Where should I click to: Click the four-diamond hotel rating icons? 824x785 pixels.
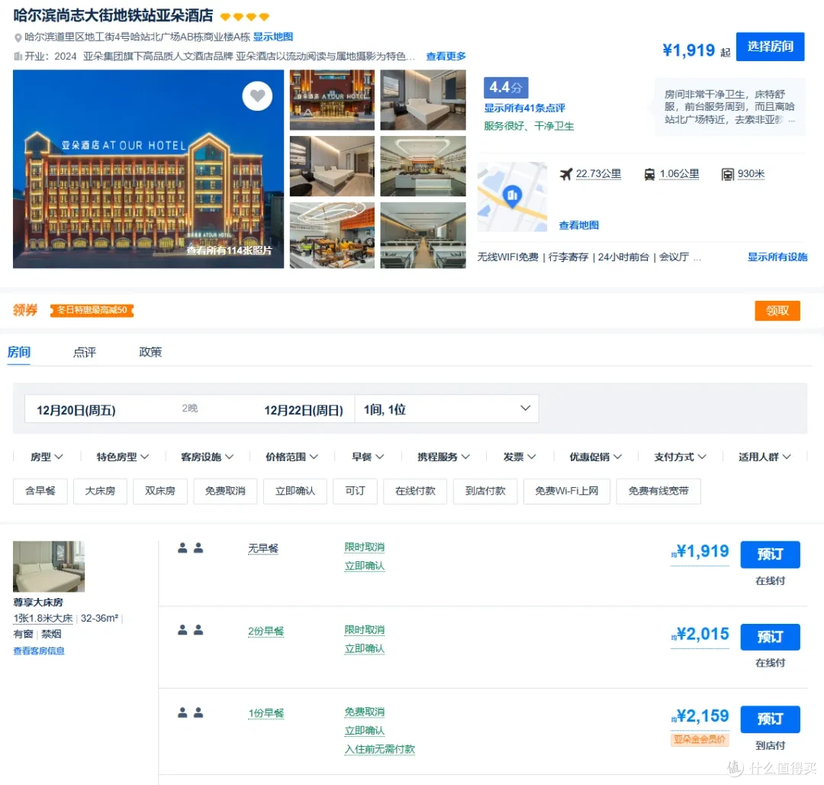244,17
